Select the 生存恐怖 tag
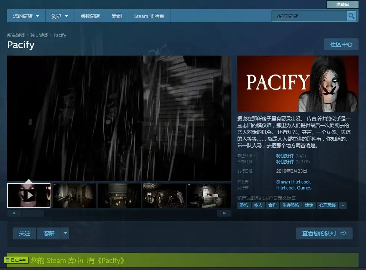The image size is (366, 270). click(290, 205)
